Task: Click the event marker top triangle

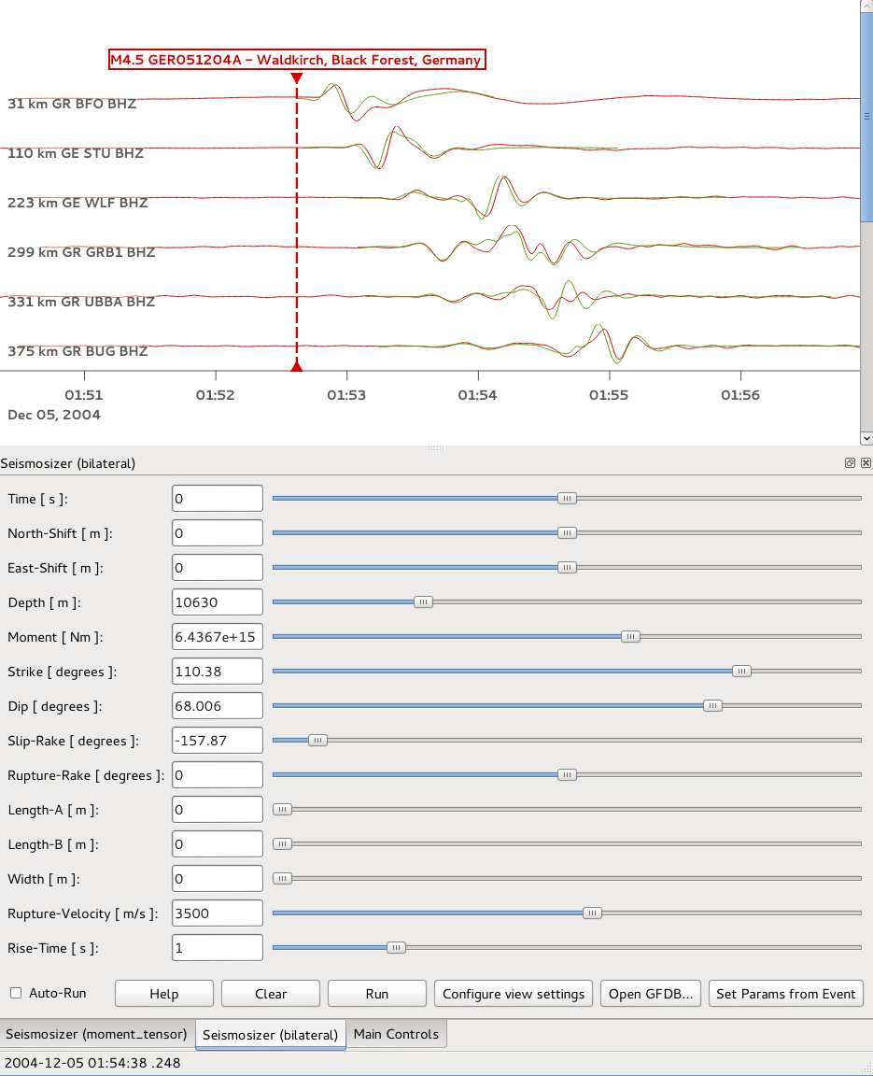Action: [x=297, y=78]
